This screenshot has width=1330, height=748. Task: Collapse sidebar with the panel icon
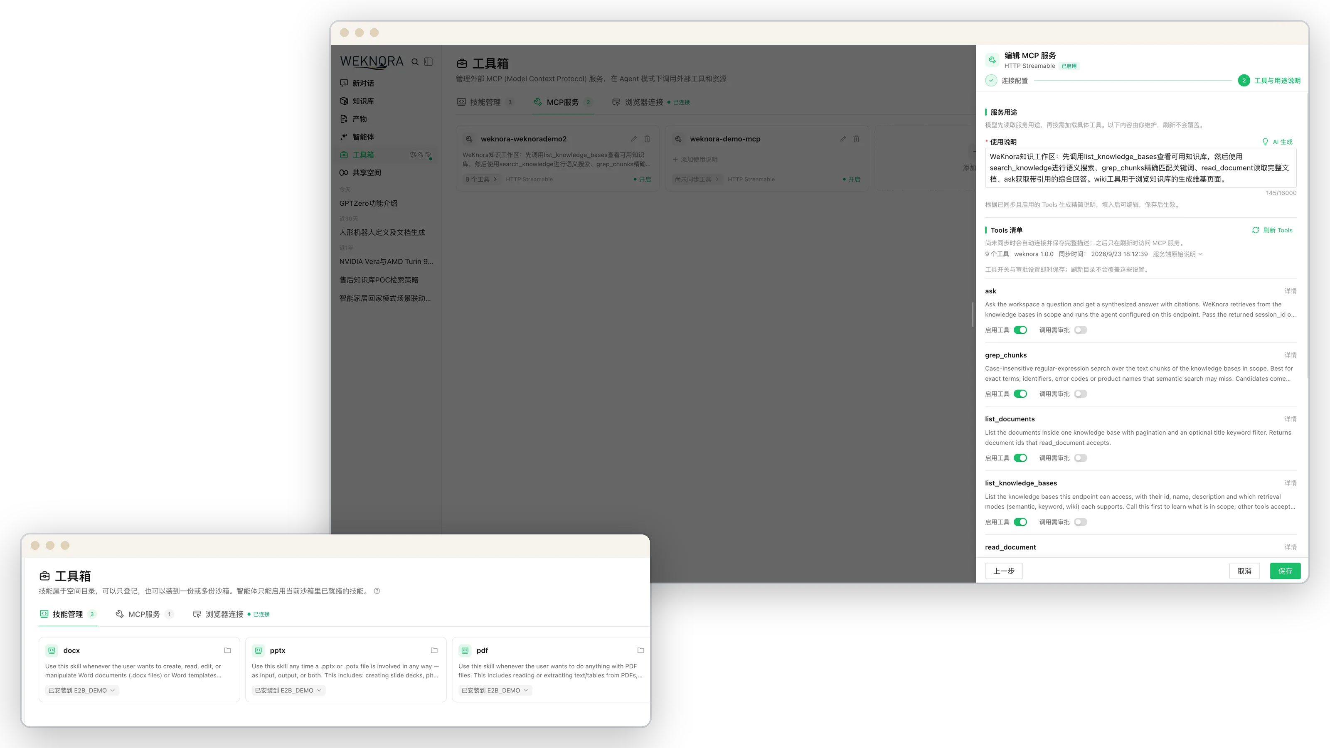click(x=429, y=62)
